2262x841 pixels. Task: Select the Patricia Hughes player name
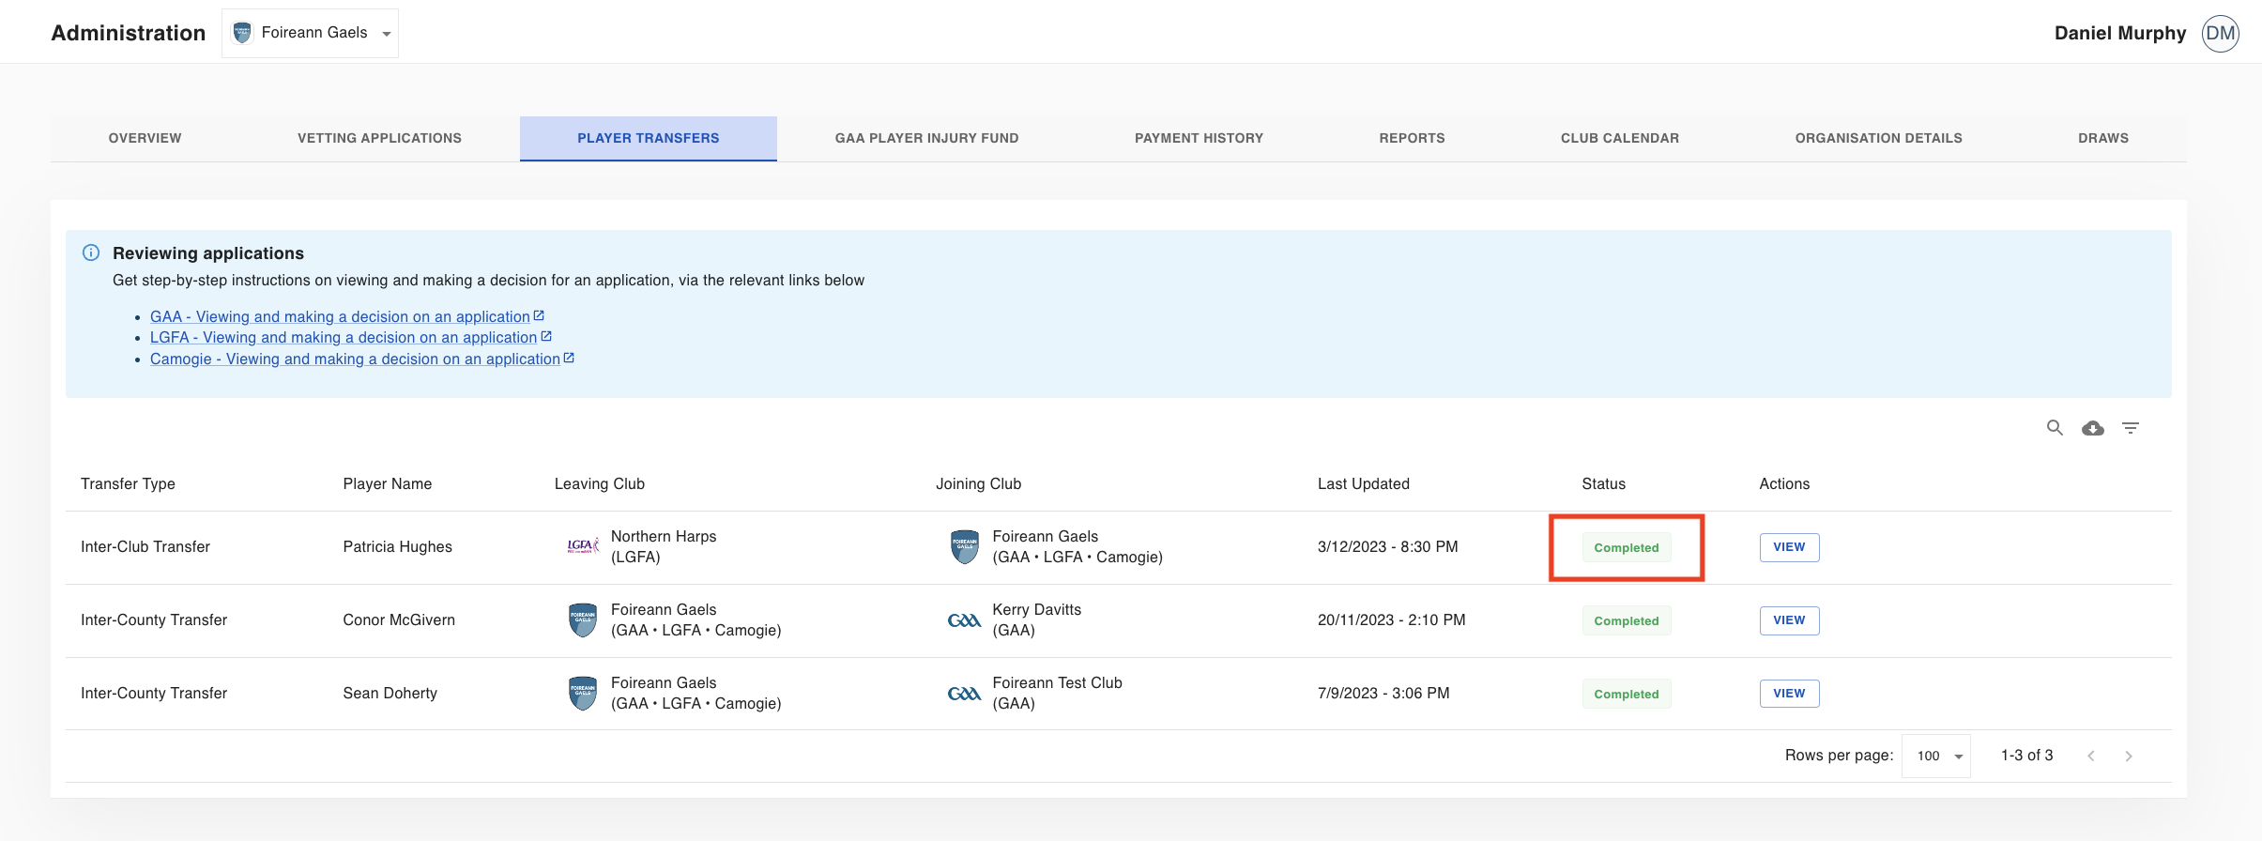pyautogui.click(x=398, y=546)
